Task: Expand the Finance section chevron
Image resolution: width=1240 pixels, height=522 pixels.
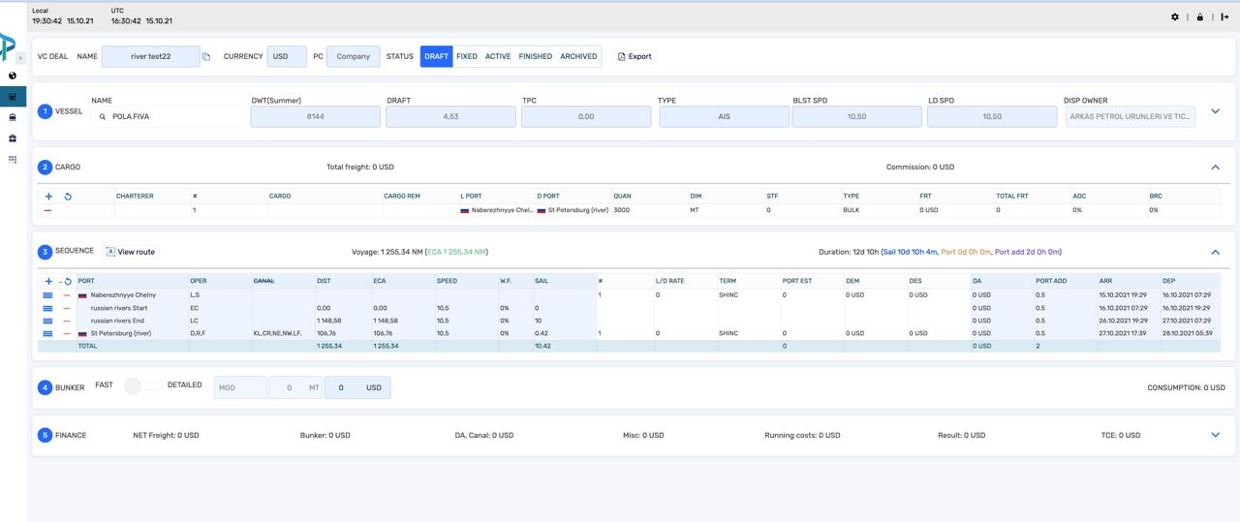Action: 1215,435
